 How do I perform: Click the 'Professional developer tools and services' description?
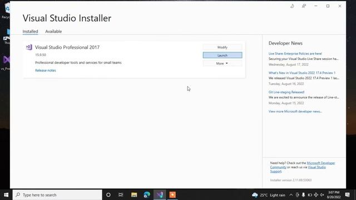(x=78, y=63)
